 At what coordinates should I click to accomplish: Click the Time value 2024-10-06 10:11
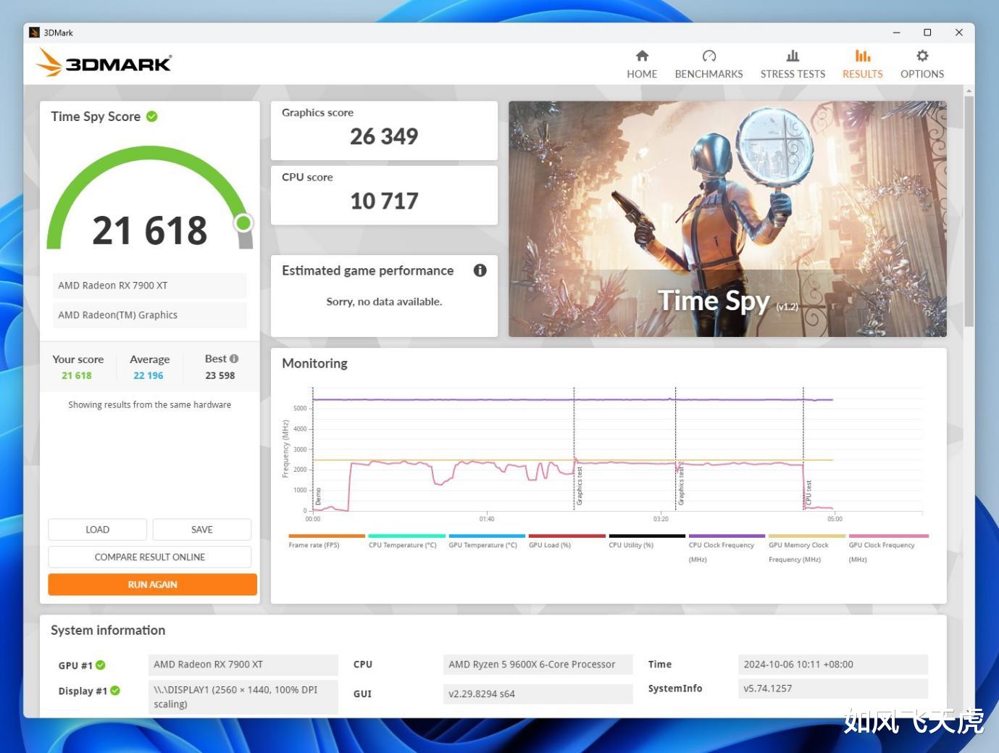(x=833, y=665)
